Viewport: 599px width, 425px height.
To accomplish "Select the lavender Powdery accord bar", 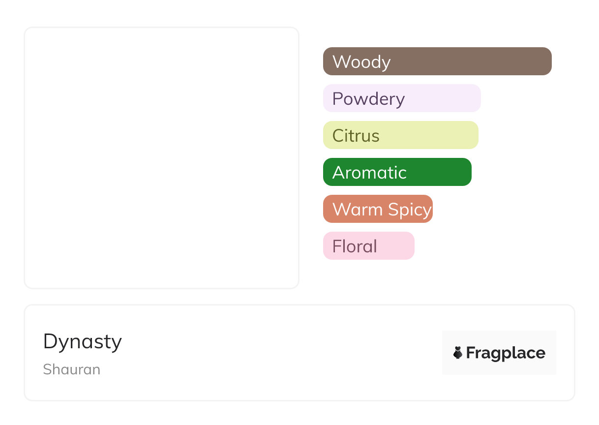I will point(443,98).
